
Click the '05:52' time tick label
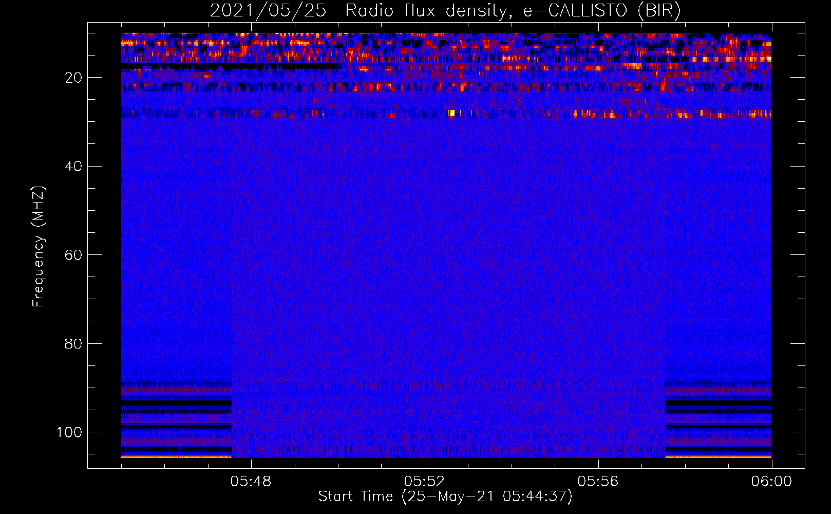pos(424,482)
